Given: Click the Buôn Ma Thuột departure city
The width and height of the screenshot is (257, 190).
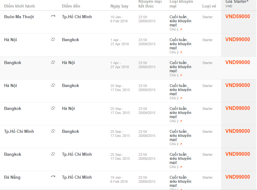Looking at the screenshot, I should click(x=19, y=17).
